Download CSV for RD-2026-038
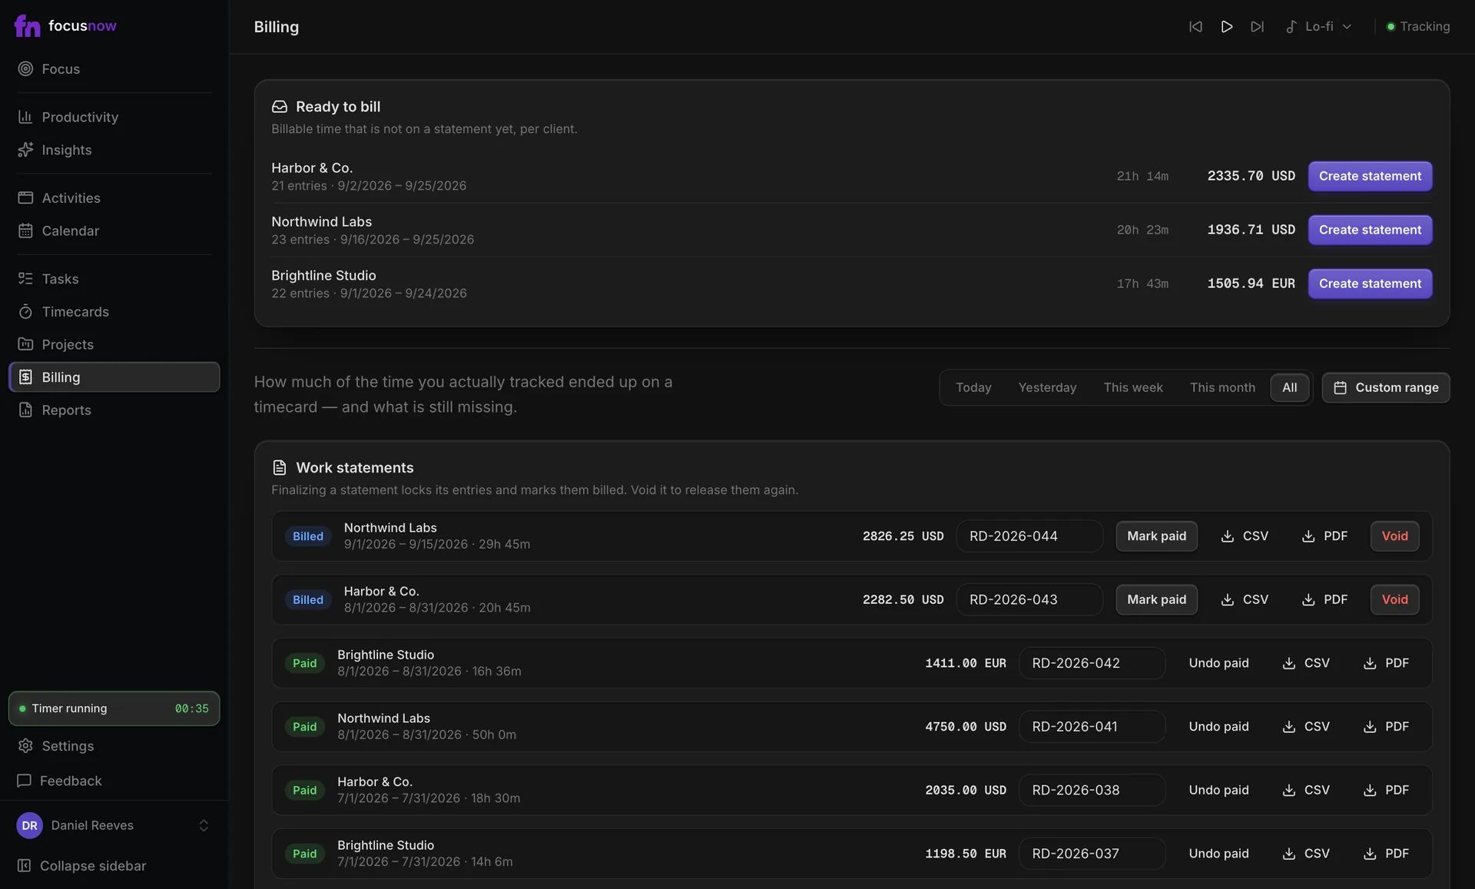 coord(1306,790)
